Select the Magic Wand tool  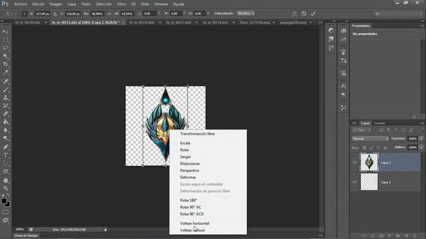[5, 56]
